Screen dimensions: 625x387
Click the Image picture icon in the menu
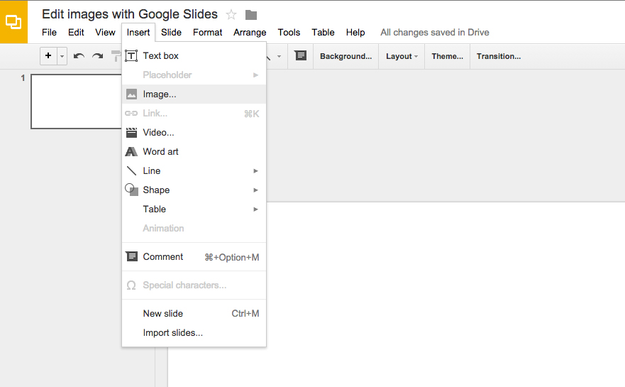click(x=131, y=94)
